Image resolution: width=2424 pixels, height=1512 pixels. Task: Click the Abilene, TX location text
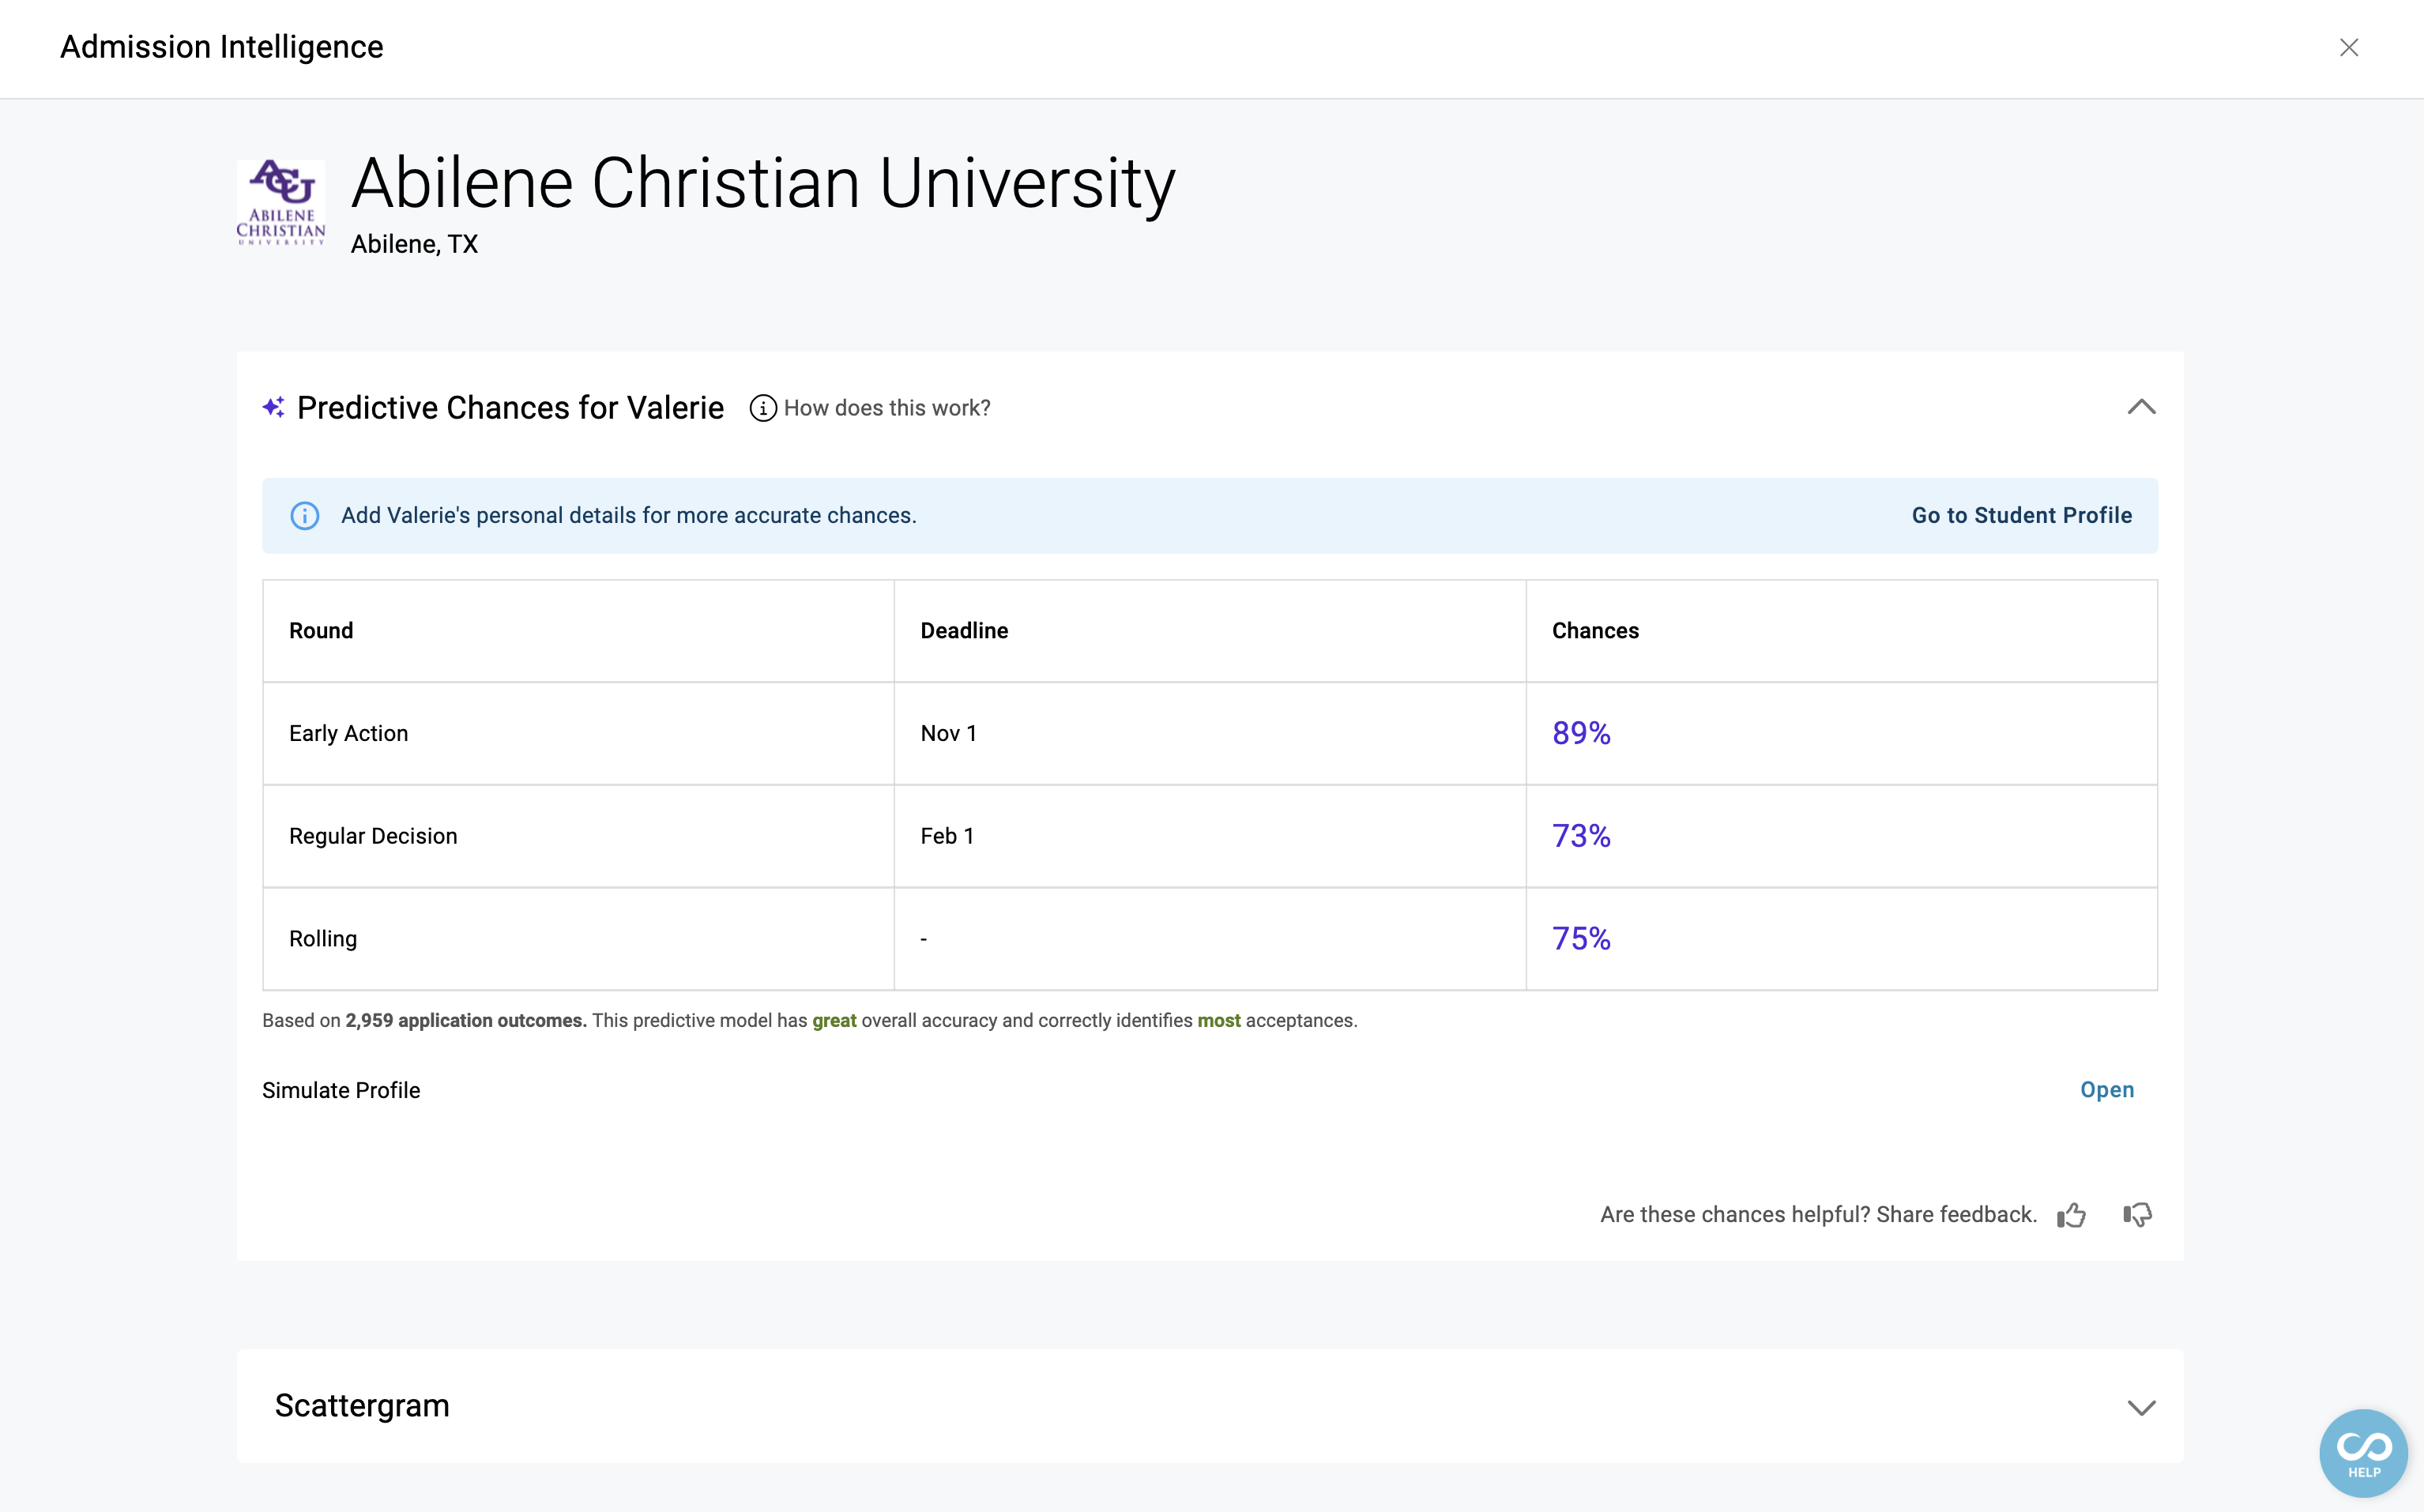click(414, 245)
